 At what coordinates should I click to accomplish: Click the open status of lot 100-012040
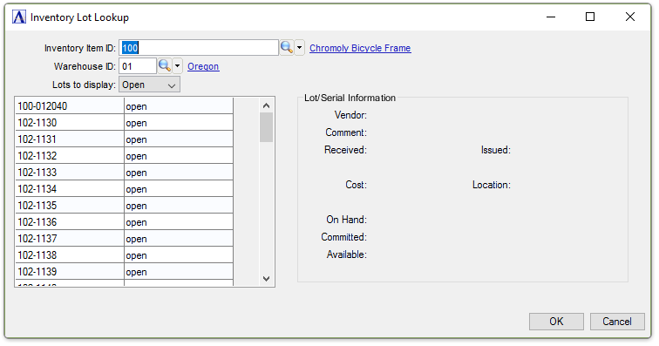[179, 106]
